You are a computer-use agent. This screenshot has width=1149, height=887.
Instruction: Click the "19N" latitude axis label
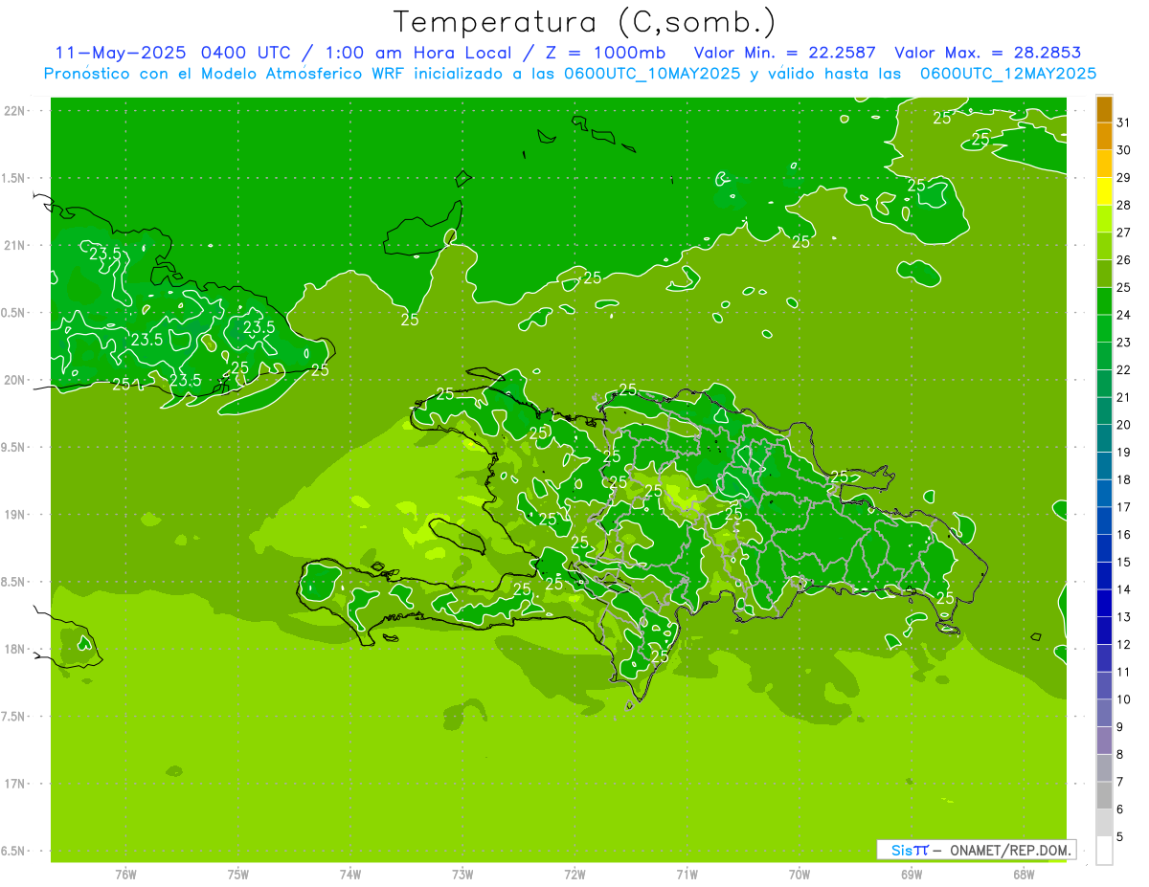[x=14, y=515]
